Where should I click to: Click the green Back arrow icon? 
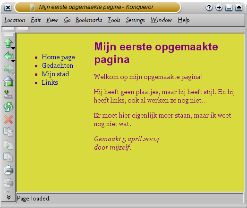pyautogui.click(x=8, y=56)
